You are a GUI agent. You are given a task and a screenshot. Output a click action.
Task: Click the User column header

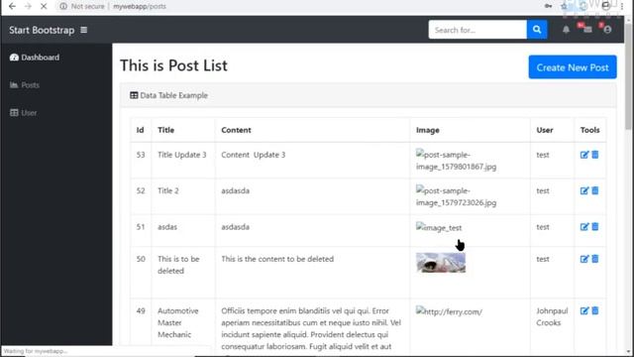(545, 130)
